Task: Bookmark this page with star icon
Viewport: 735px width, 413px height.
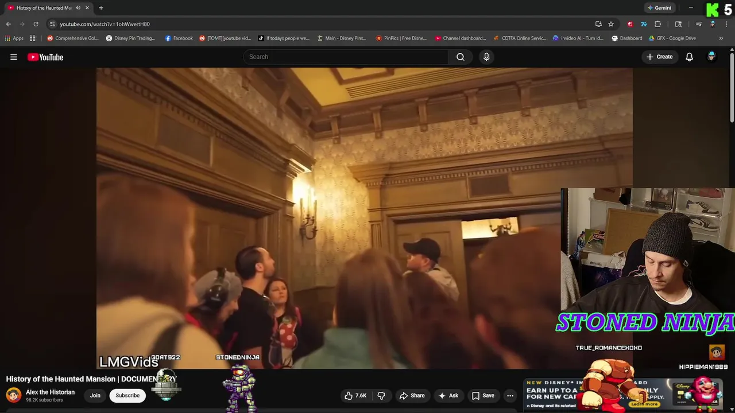Action: click(x=611, y=24)
